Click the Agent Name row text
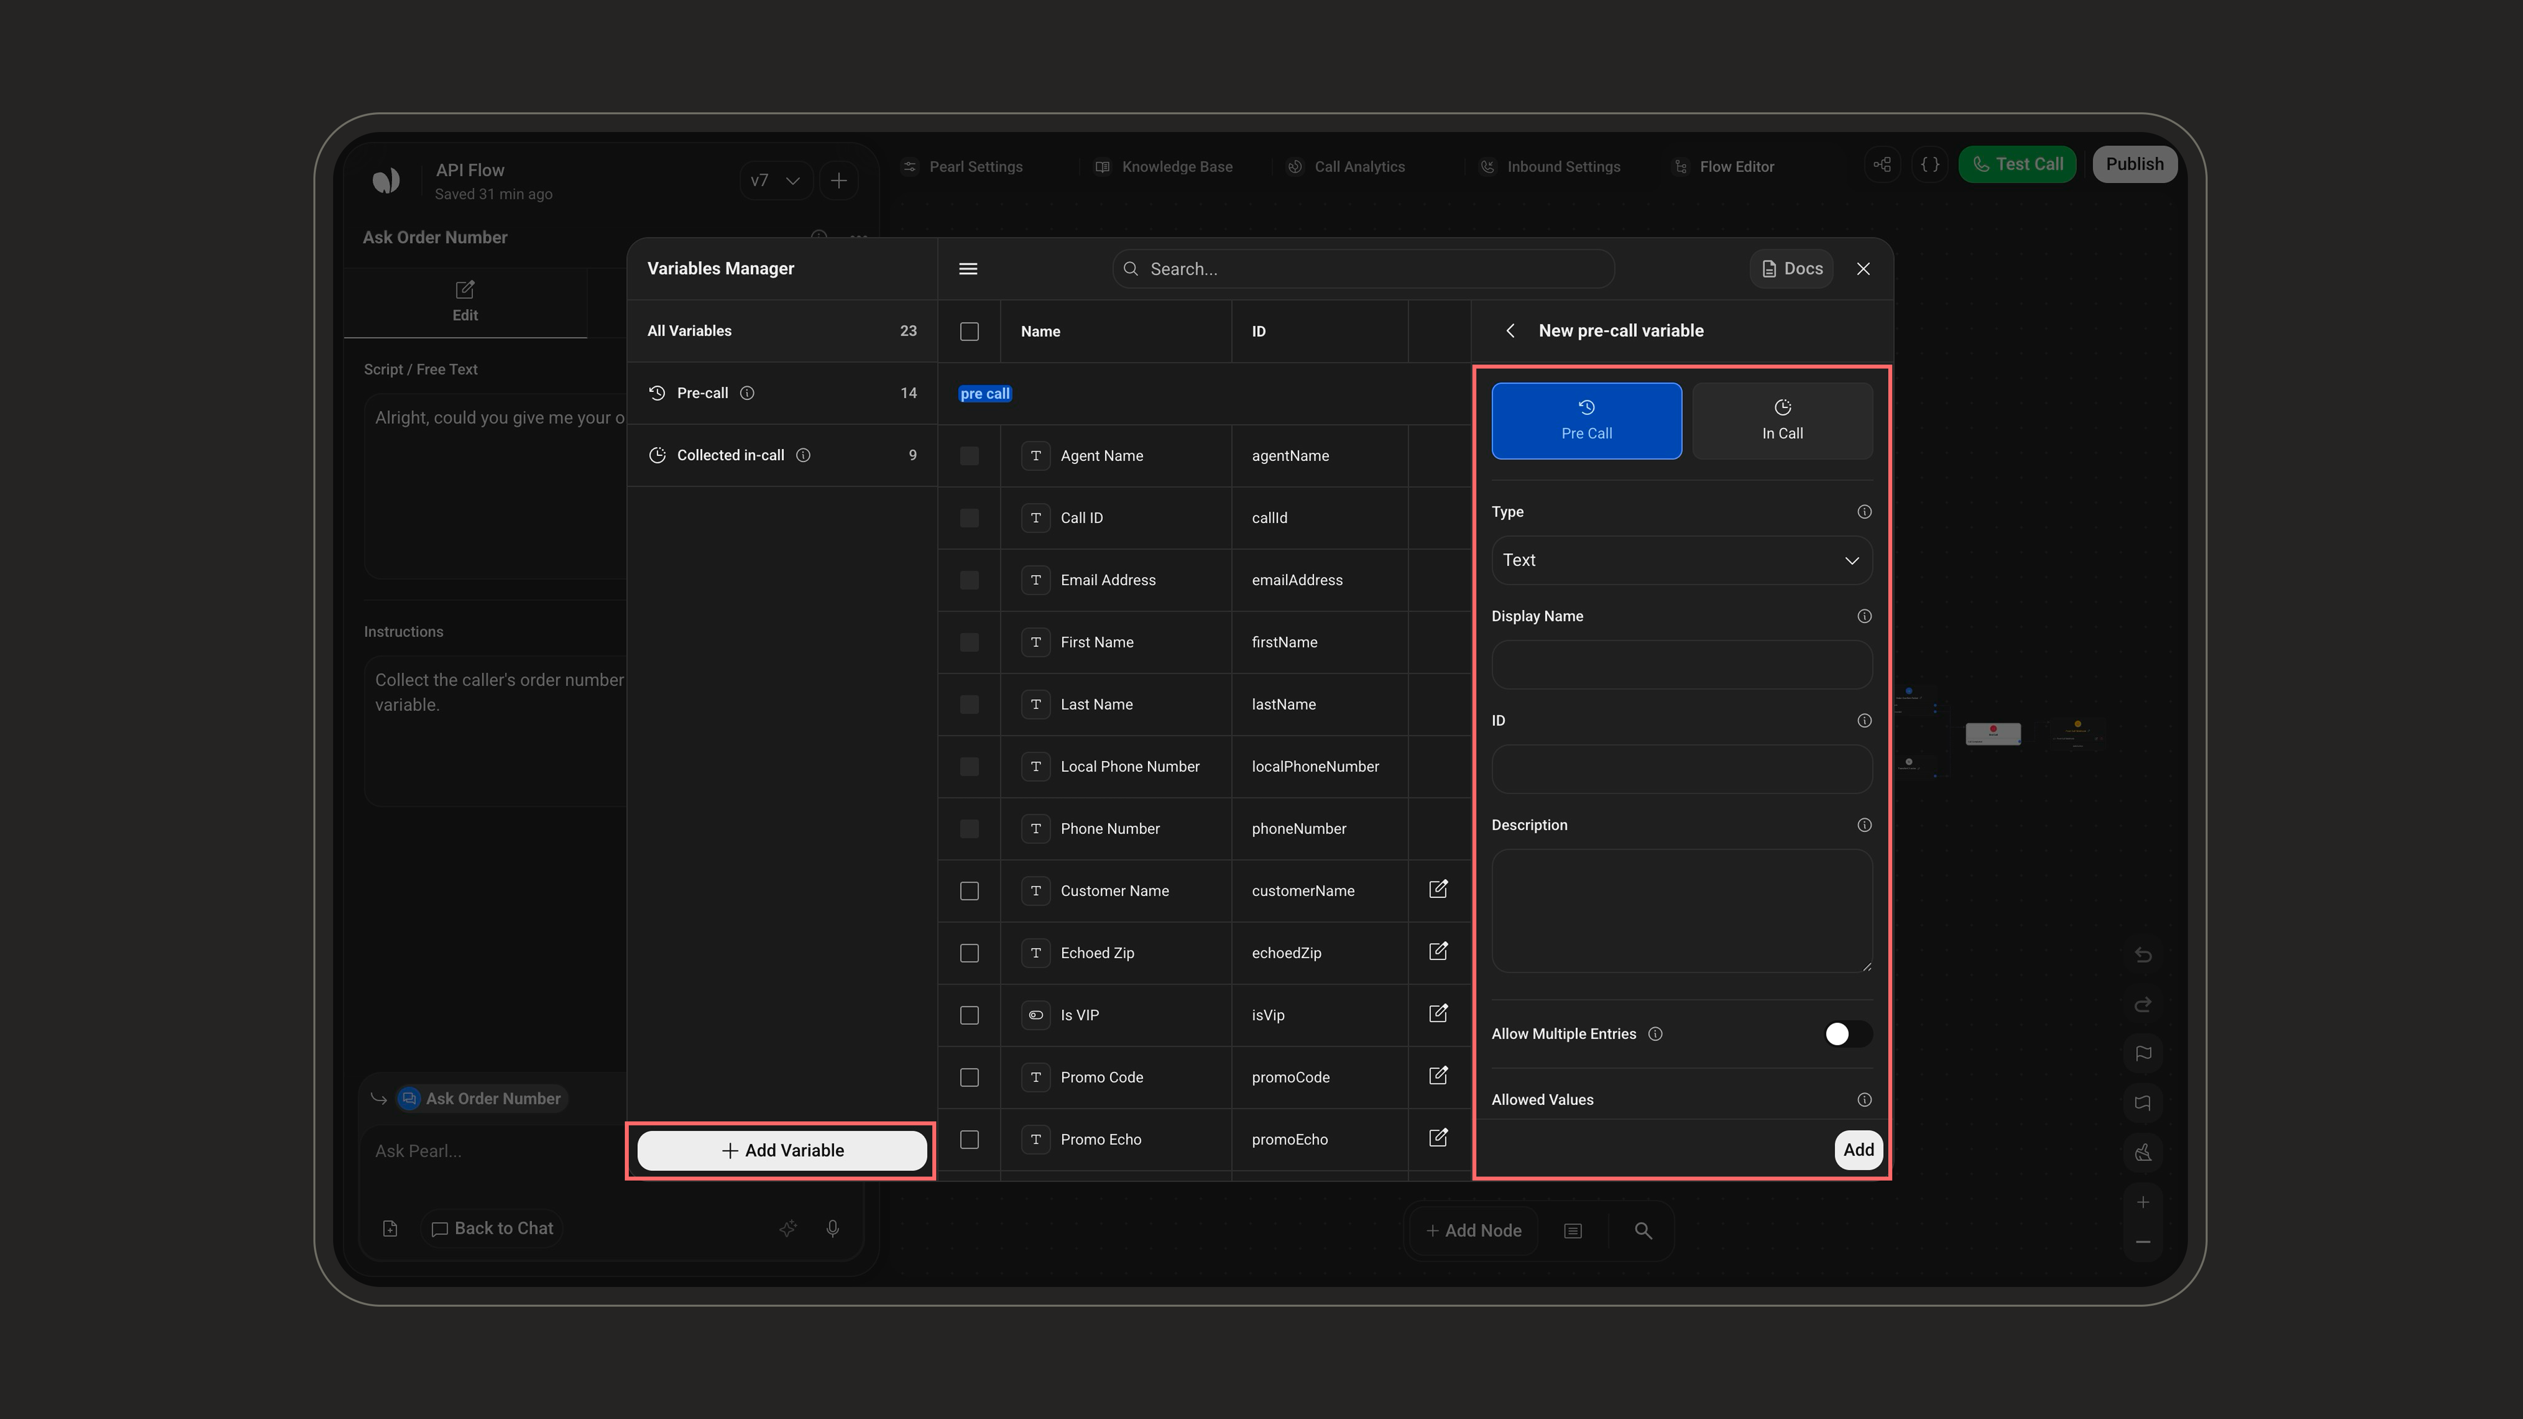Screen dimensions: 2523x1419 1101,455
